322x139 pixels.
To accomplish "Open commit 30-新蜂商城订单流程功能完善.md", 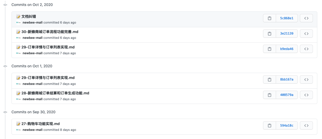I will (x=50, y=32).
